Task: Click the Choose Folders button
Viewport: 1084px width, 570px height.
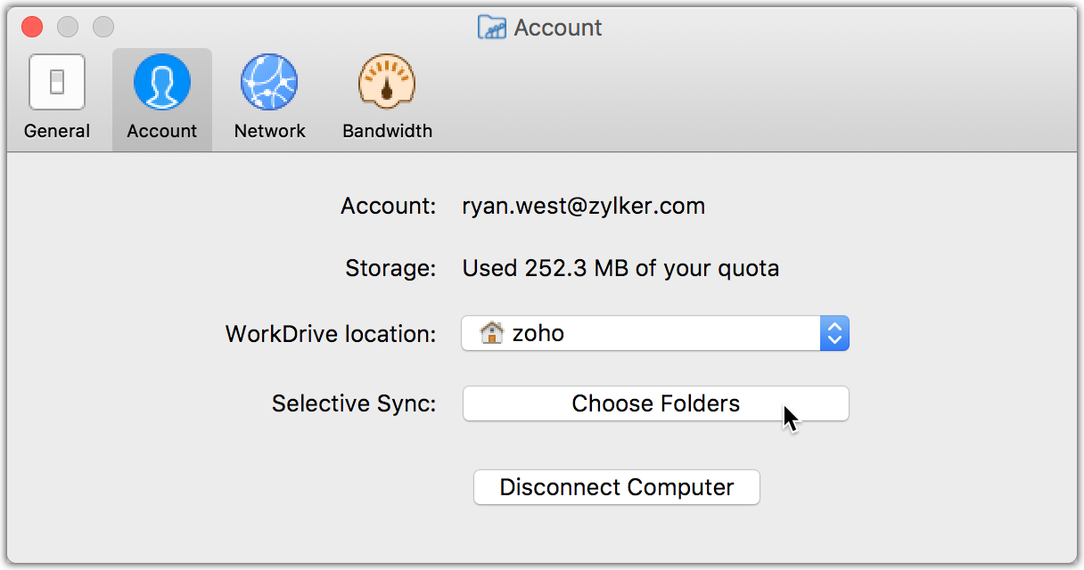Action: (x=655, y=403)
